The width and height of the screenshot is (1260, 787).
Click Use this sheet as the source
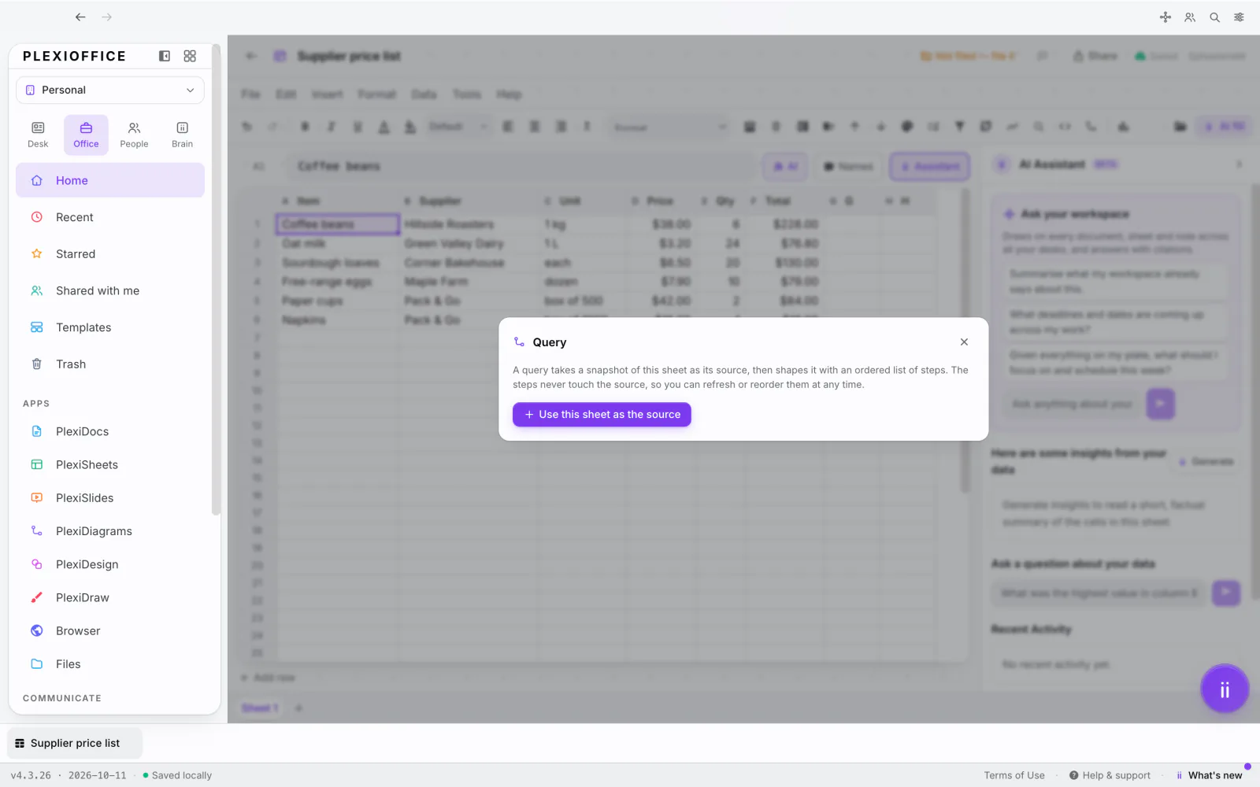[x=602, y=415]
